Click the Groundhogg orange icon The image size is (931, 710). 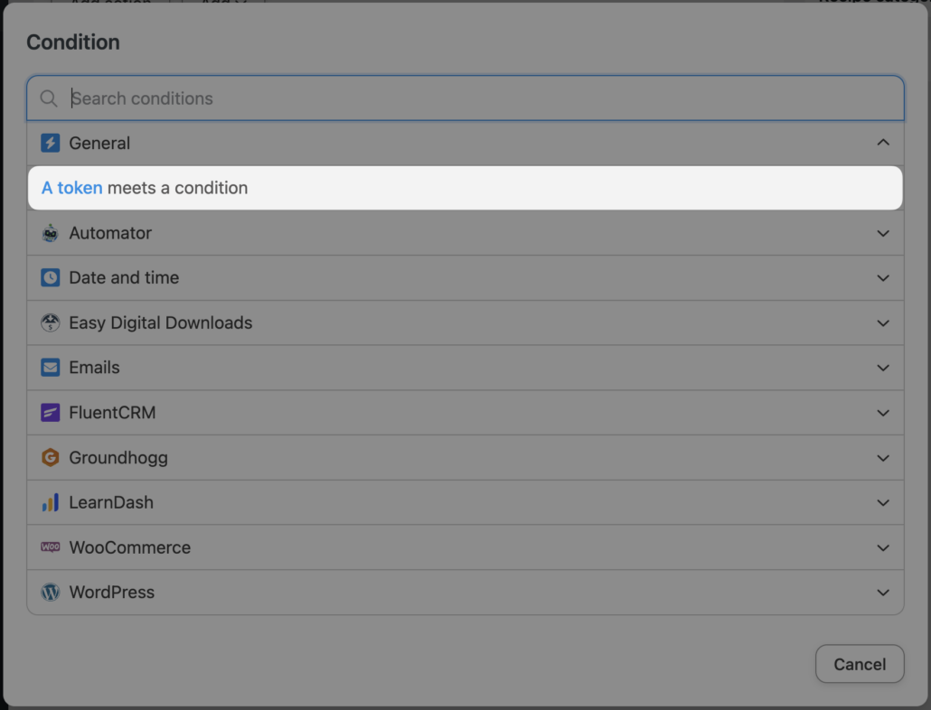tap(51, 458)
